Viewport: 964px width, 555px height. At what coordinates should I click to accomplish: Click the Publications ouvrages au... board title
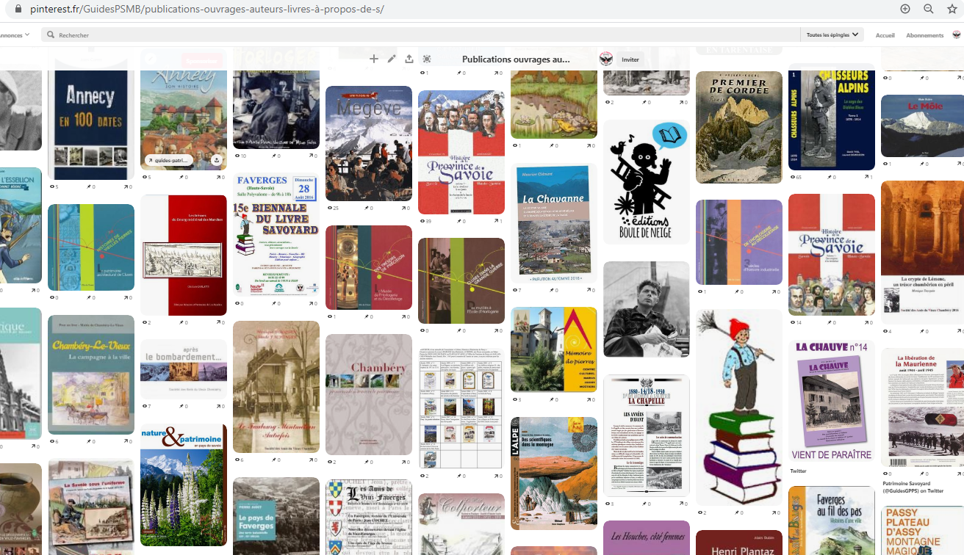[516, 59]
